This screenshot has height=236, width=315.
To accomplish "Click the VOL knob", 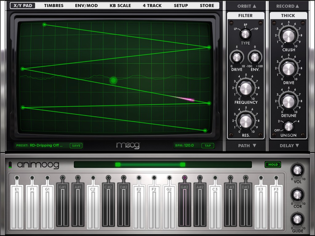I will pos(297,171).
